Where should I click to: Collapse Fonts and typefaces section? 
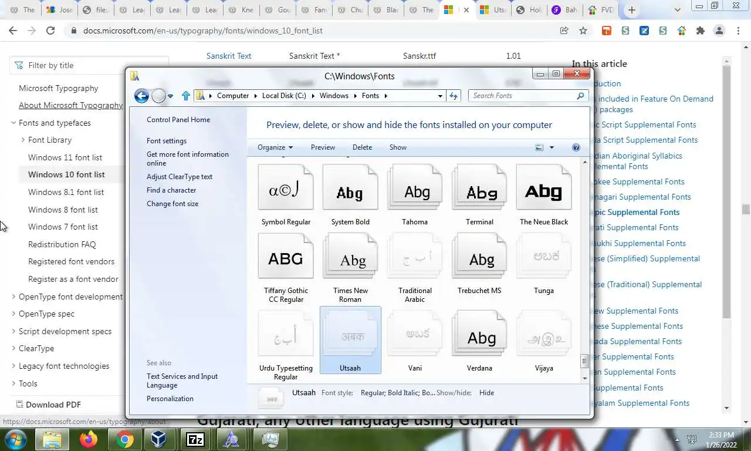(13, 123)
